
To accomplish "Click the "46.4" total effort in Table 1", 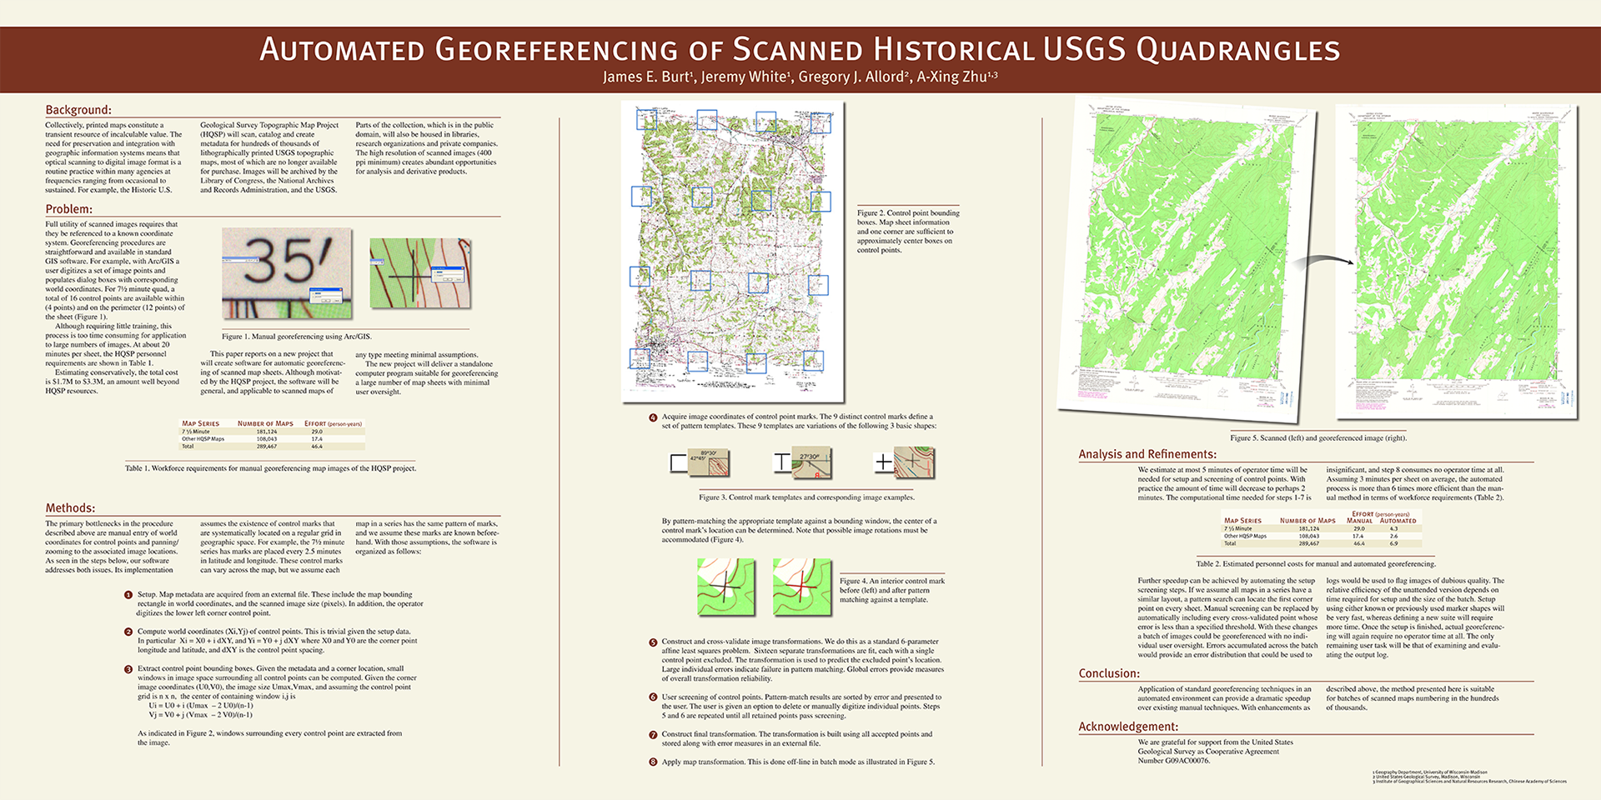I will point(317,447).
